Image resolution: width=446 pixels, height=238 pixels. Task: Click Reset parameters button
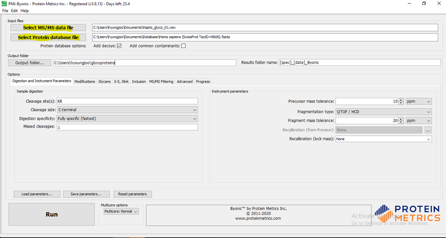132,194
